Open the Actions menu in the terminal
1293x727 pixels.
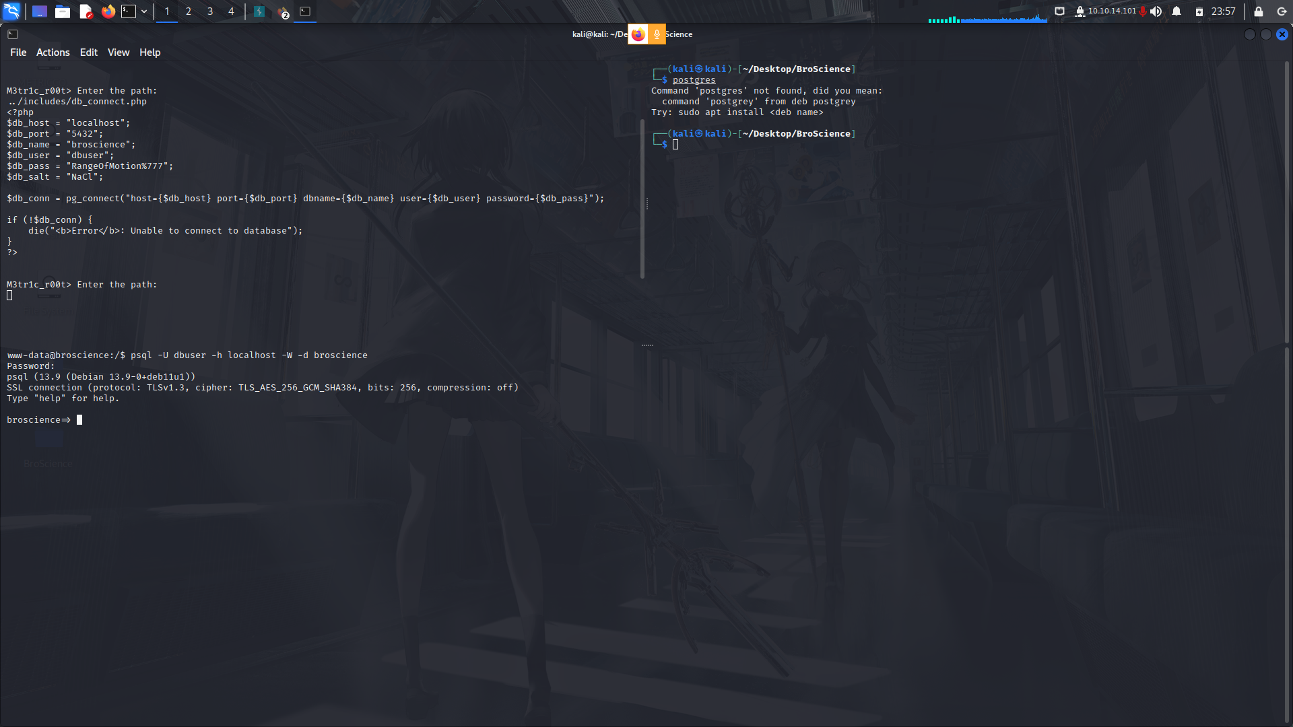click(x=52, y=52)
